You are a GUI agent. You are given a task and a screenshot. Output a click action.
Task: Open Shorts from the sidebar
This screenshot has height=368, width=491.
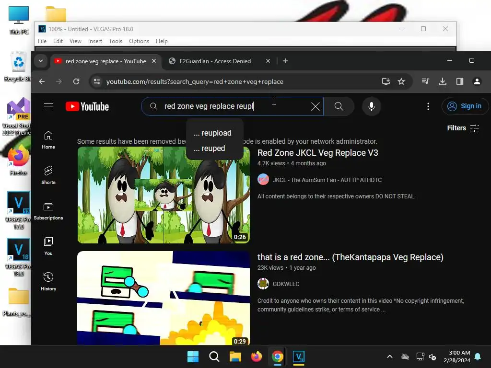(48, 175)
